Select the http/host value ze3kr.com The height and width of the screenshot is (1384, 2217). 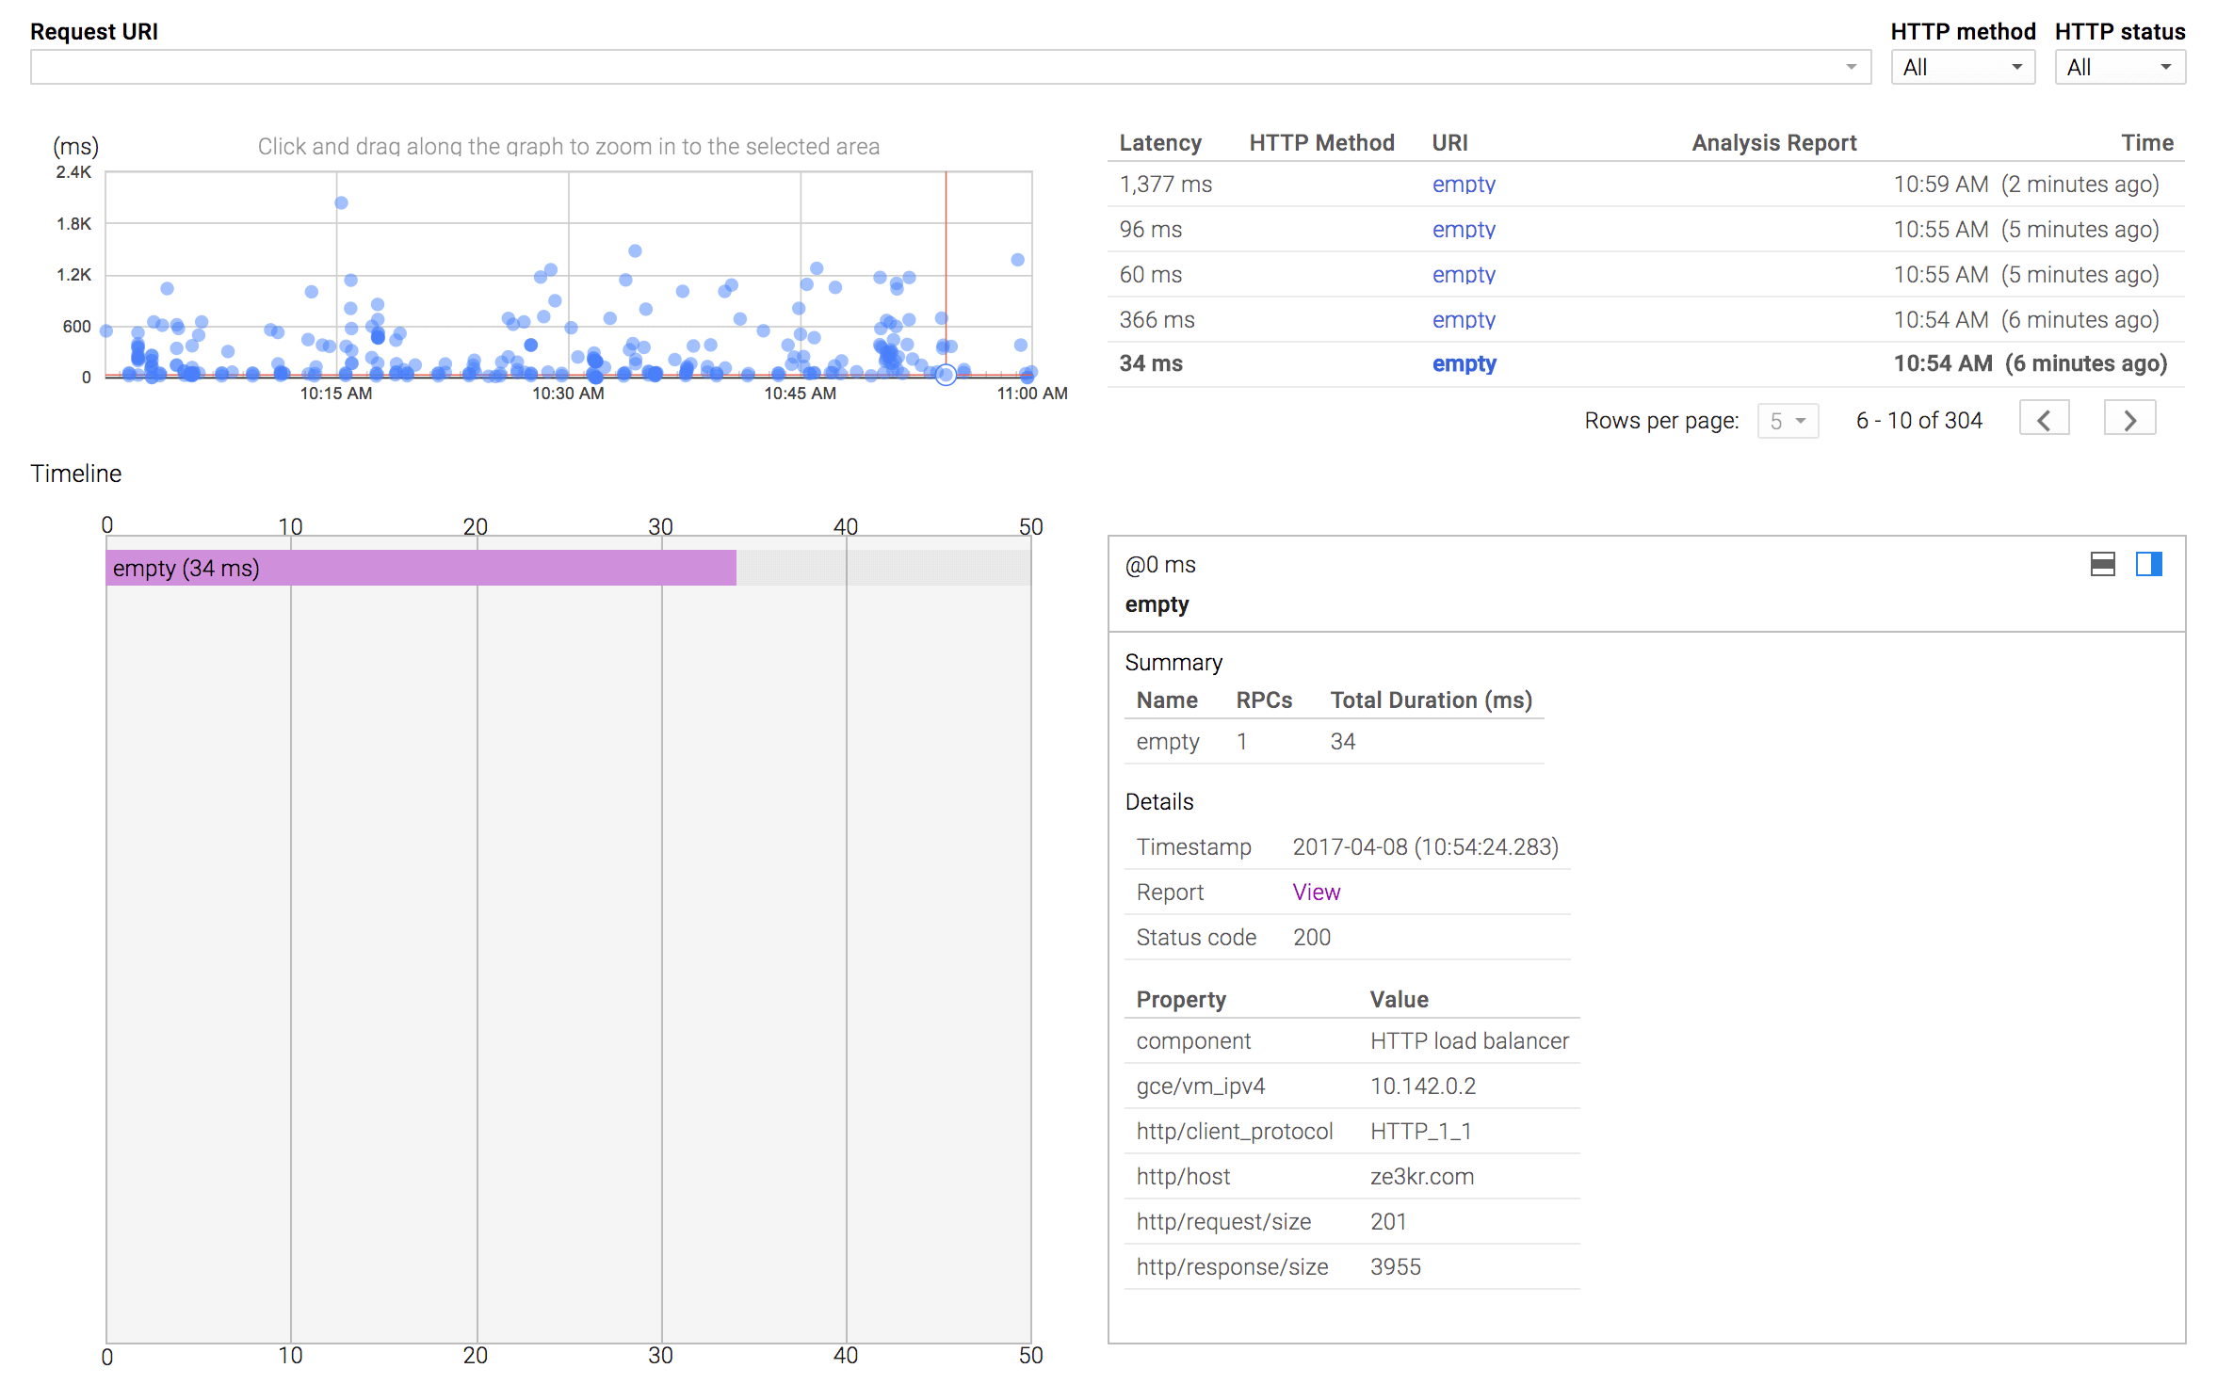[x=1421, y=1176]
